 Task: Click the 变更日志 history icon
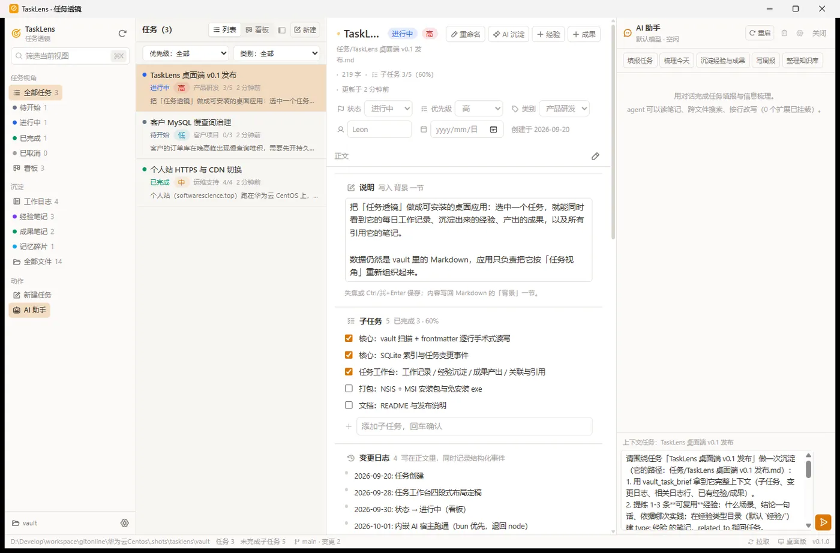(351, 458)
